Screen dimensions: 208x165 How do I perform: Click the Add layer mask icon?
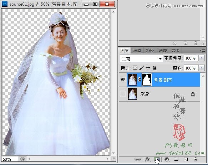tap(157, 159)
